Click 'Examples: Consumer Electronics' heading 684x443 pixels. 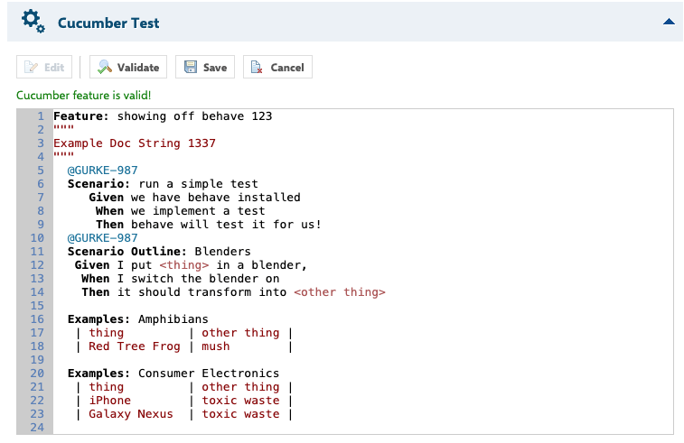point(173,374)
